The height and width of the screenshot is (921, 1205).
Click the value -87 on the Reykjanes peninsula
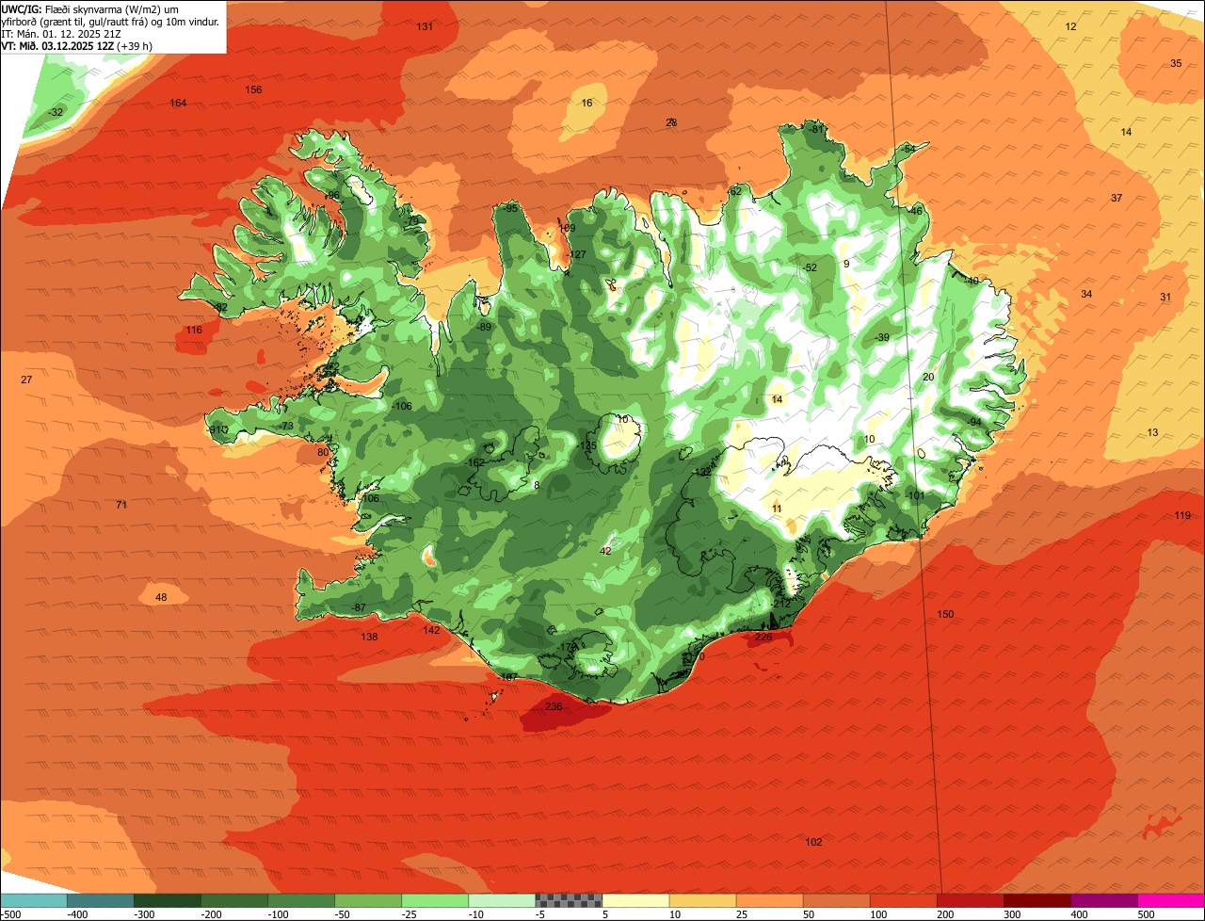[x=358, y=607]
